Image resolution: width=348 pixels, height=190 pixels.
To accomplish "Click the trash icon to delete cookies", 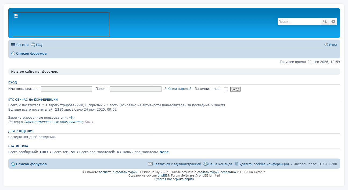I will point(236,164).
